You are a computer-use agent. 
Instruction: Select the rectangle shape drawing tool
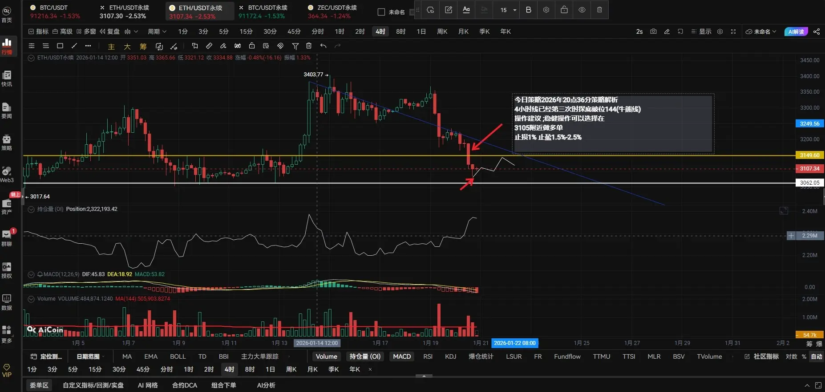tap(60, 46)
